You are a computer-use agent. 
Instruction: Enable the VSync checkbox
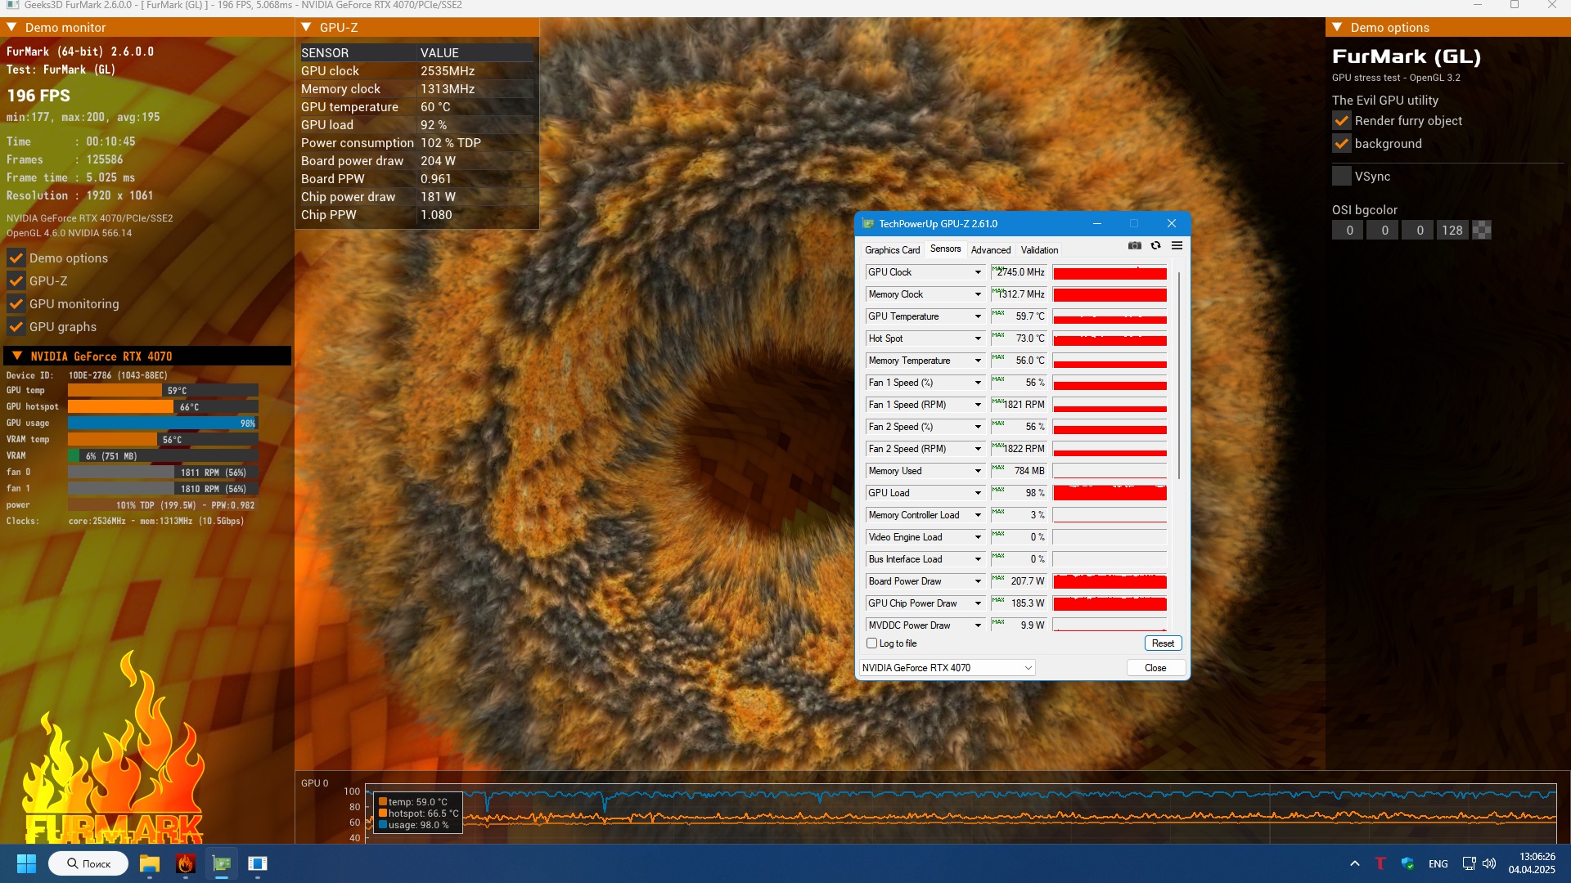(x=1342, y=177)
